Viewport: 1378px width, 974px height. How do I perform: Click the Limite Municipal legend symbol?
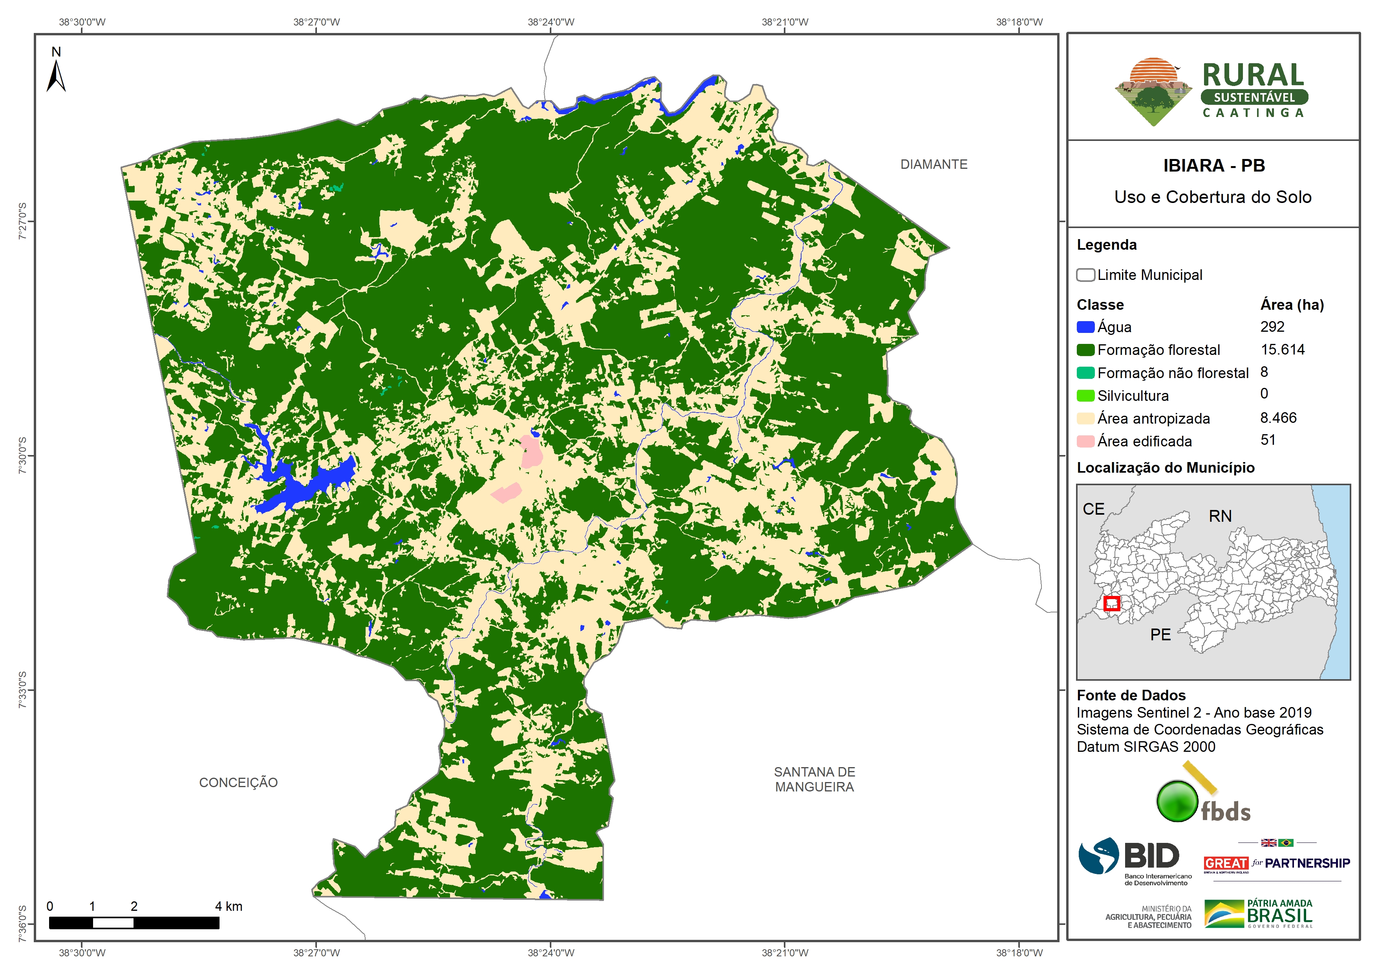[x=1085, y=275]
